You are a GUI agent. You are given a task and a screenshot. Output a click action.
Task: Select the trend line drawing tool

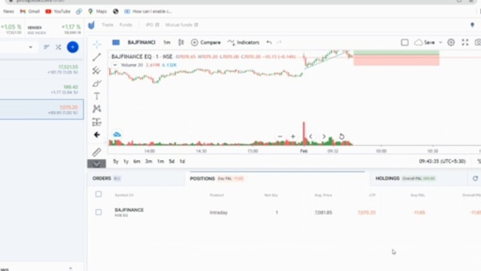[97, 57]
